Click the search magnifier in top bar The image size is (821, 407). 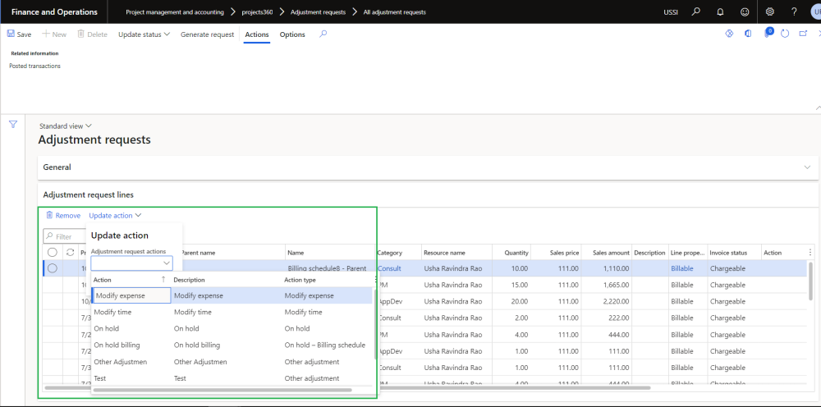pyautogui.click(x=696, y=12)
